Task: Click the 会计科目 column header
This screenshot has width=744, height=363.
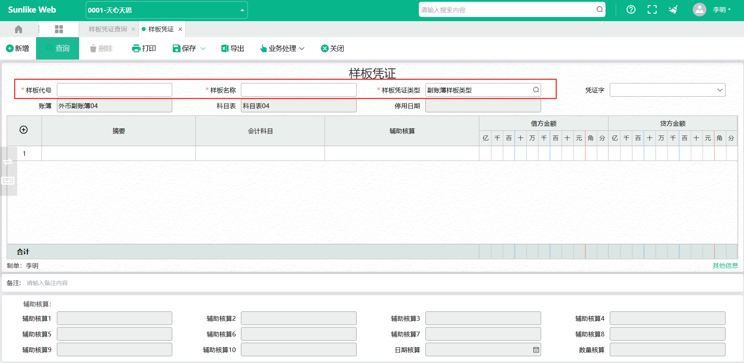Action: (x=260, y=131)
